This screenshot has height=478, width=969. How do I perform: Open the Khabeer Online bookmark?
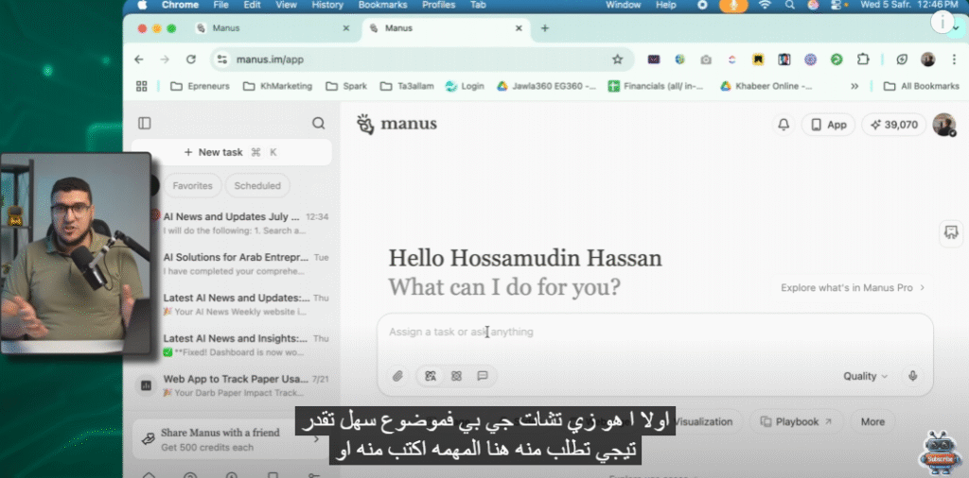pos(766,86)
